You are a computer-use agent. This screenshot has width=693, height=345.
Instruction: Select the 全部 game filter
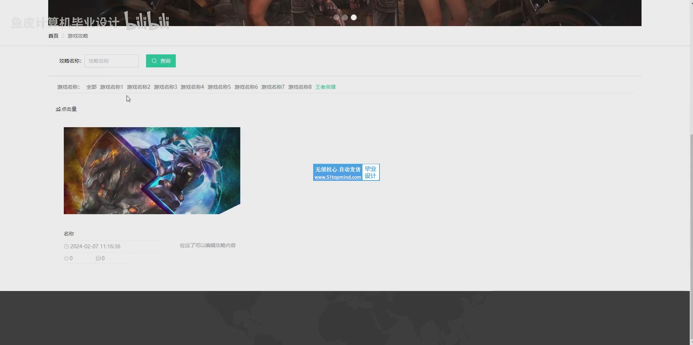(91, 87)
